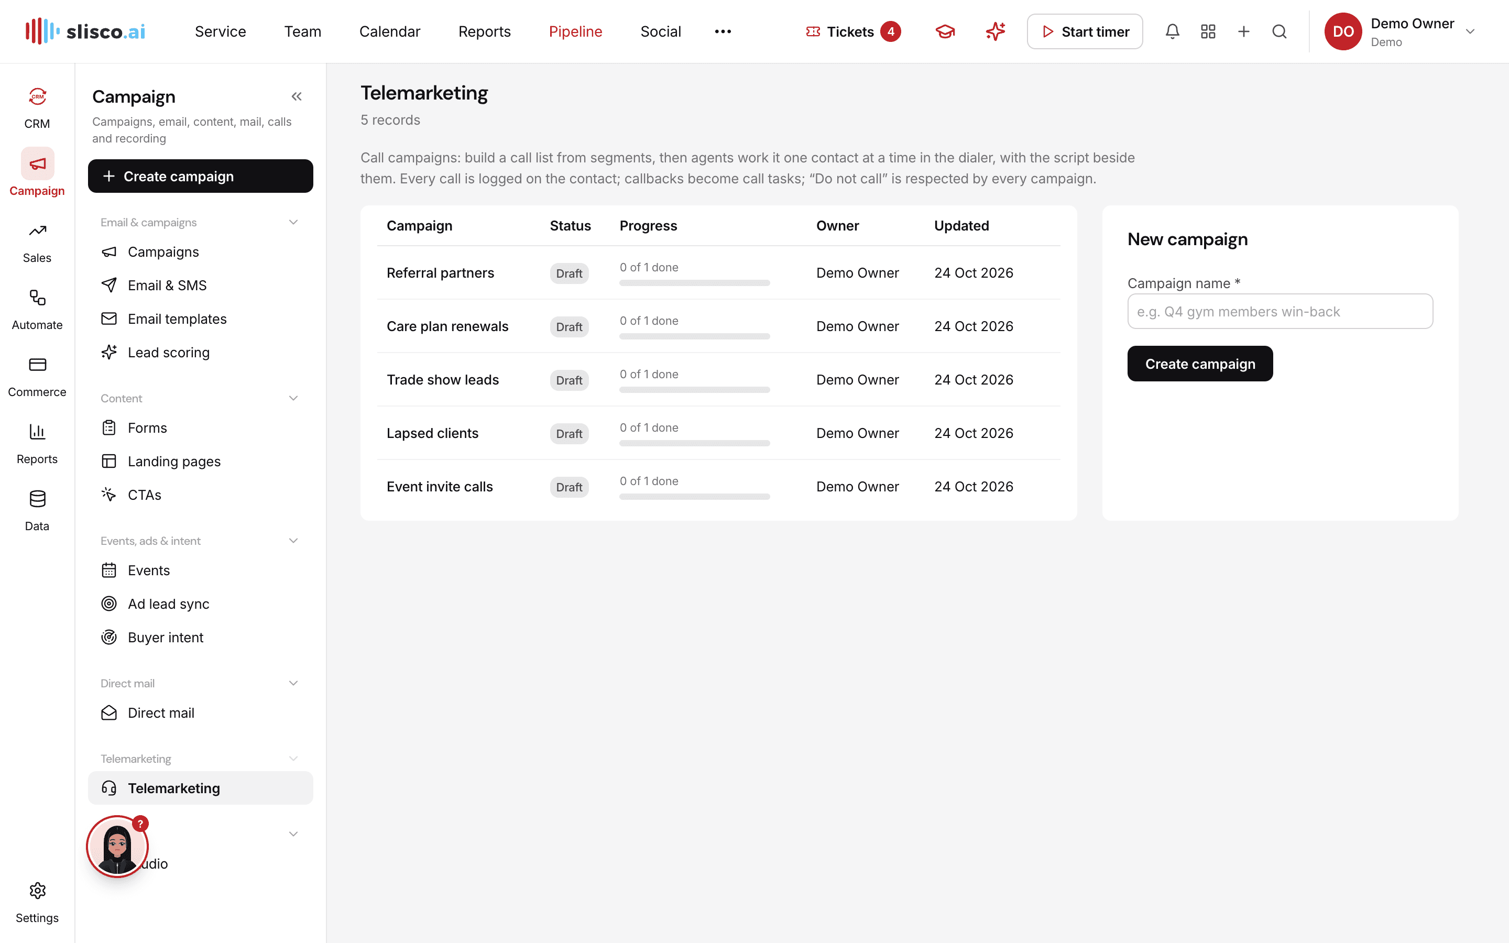Screen dimensions: 1509x943
Task: Open the Commerce module icon
Action: pos(37,365)
